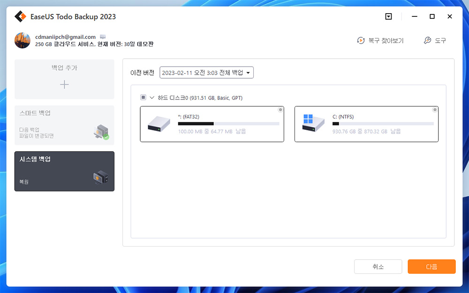Click the C: (NTFS) partition label
The image size is (469, 293).
tap(343, 117)
